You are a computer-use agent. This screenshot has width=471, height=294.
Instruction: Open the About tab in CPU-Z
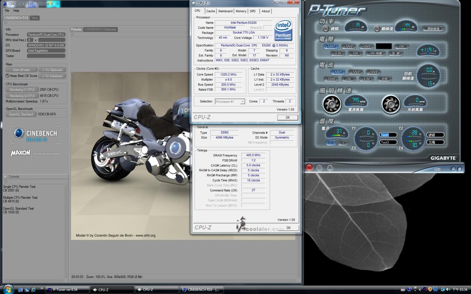(x=266, y=11)
